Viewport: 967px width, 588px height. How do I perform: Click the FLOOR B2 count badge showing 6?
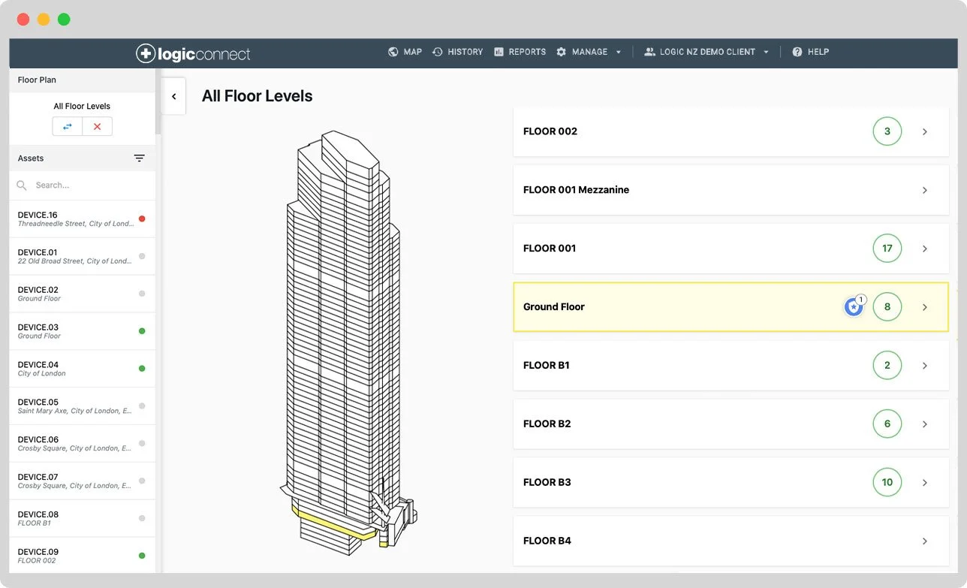pyautogui.click(x=887, y=424)
